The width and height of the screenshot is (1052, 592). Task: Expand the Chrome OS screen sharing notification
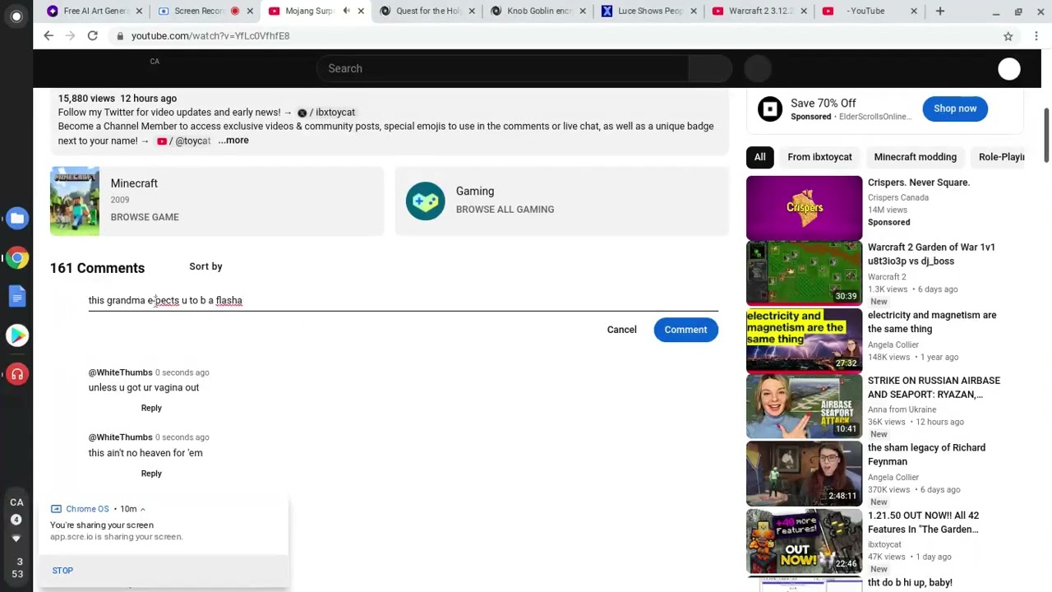pyautogui.click(x=142, y=509)
